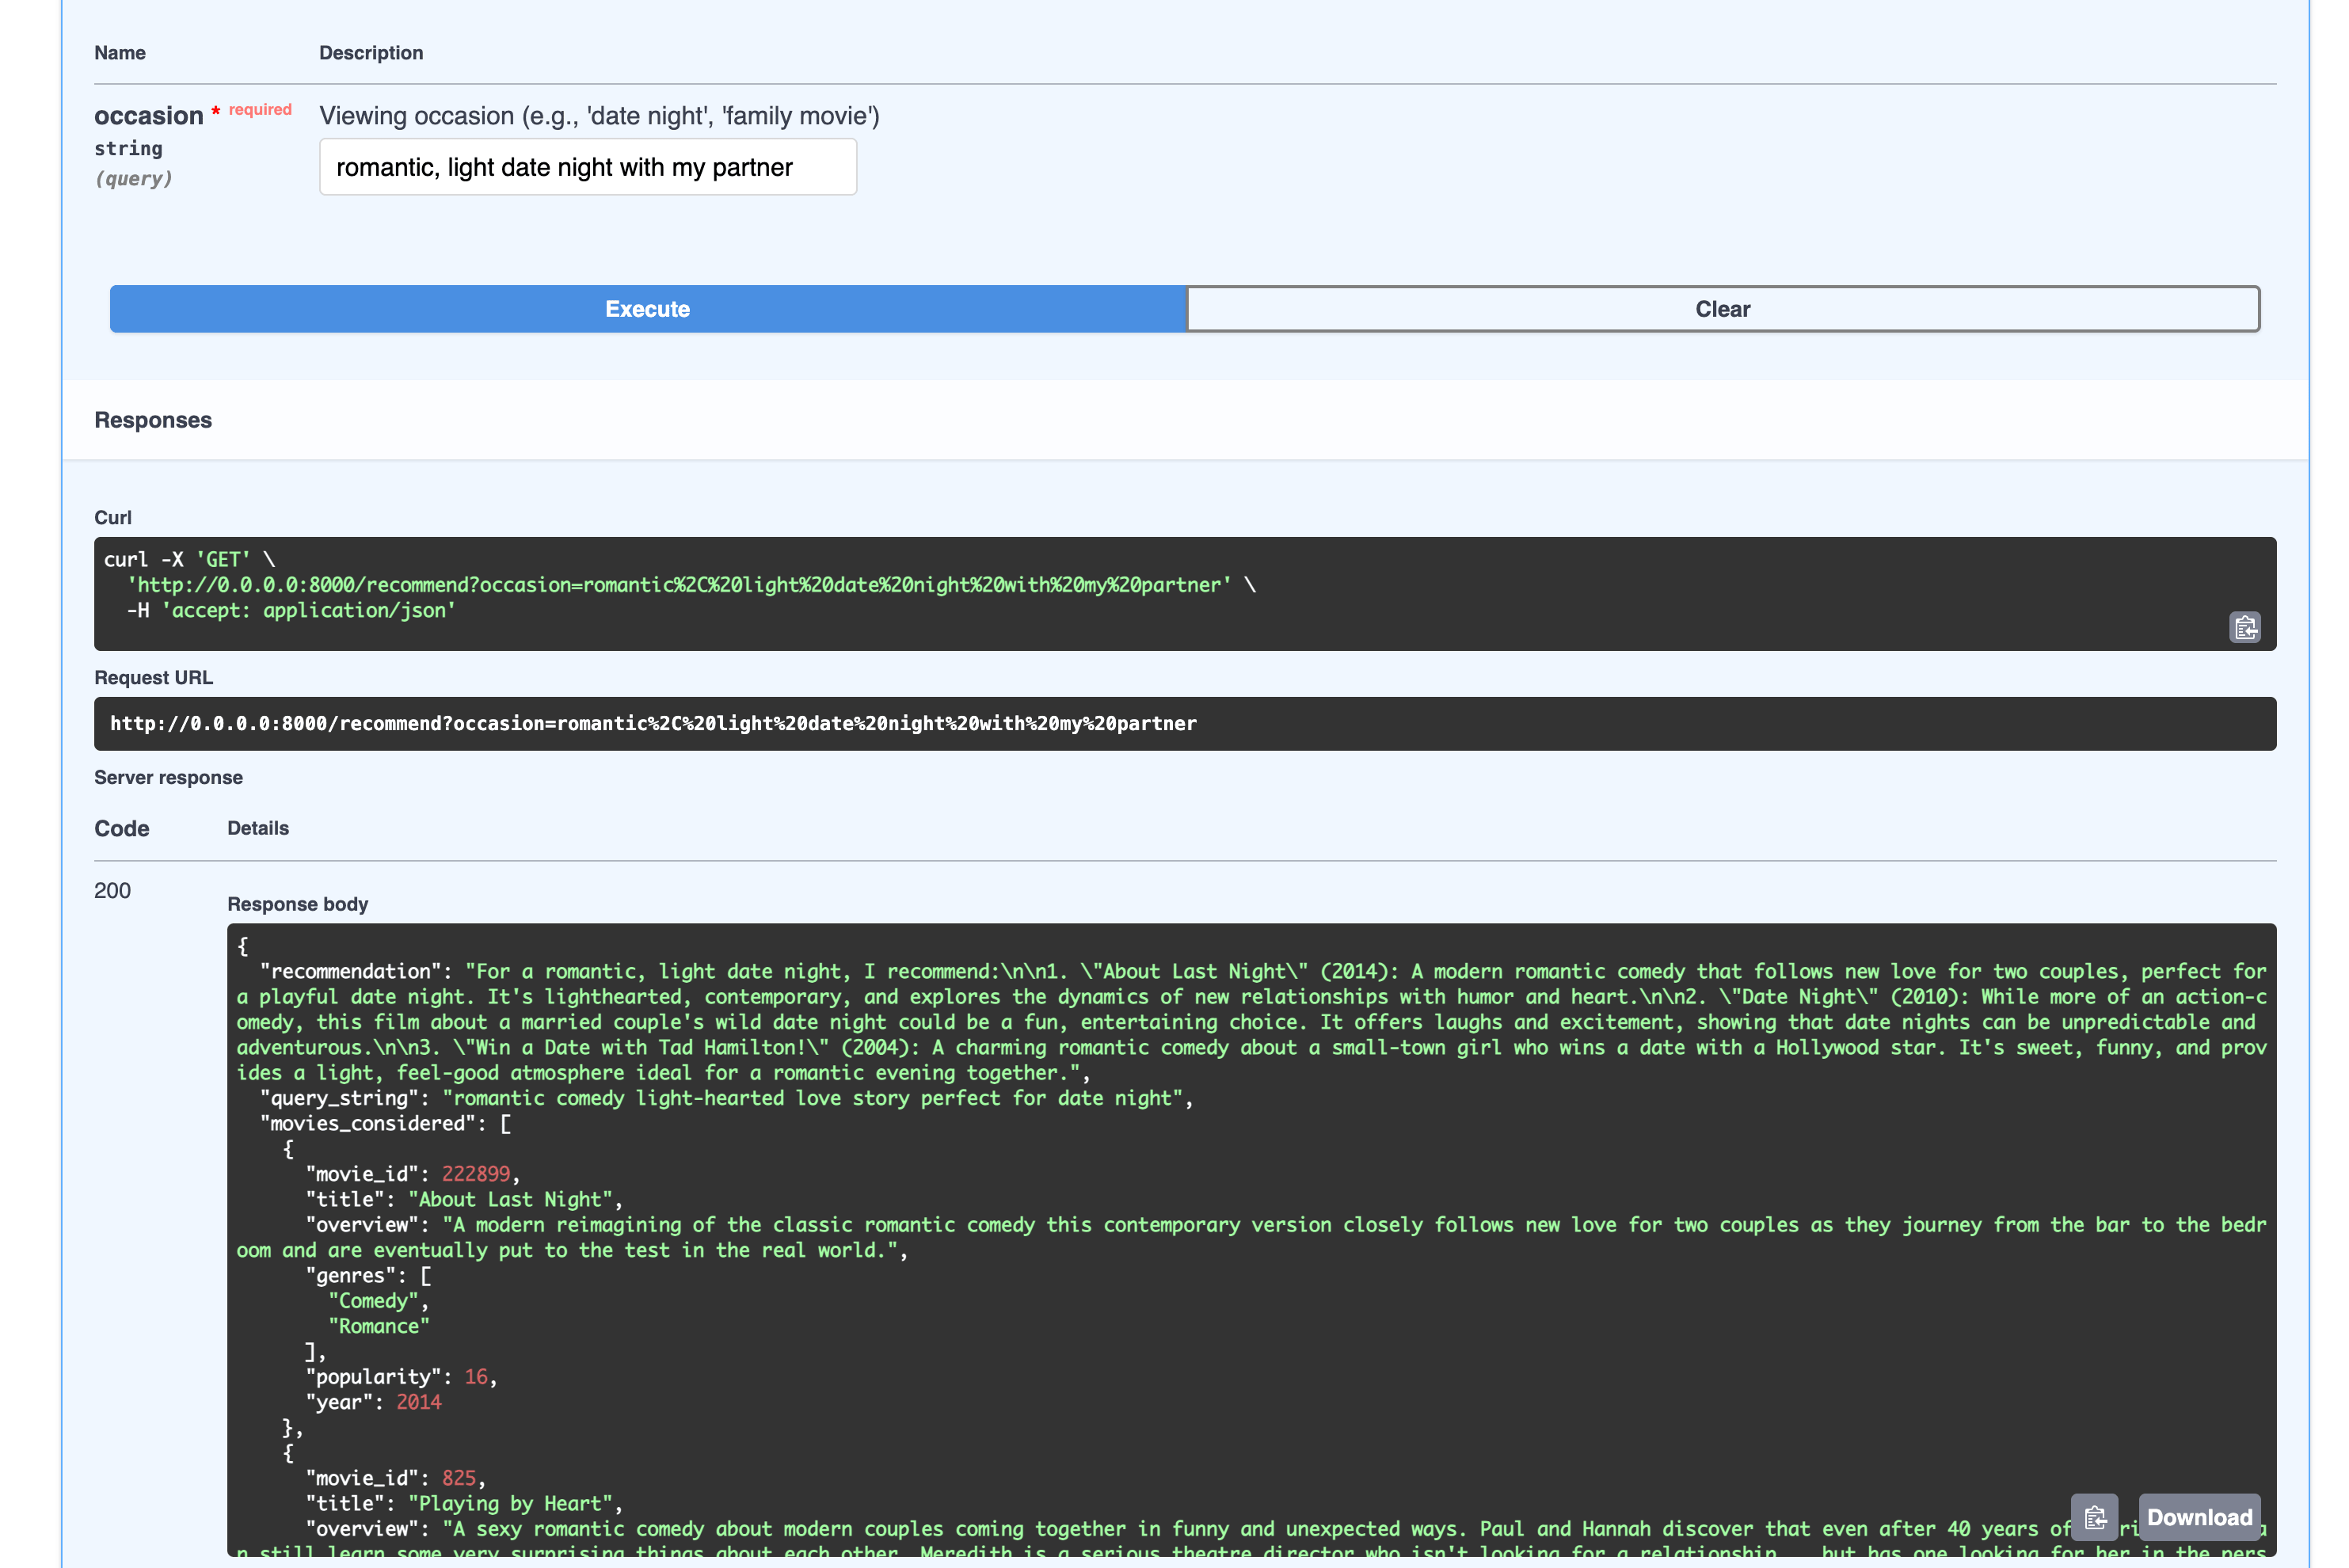This screenshot has width=2349, height=1568.
Task: Click inside the occasion query input field
Action: click(587, 166)
